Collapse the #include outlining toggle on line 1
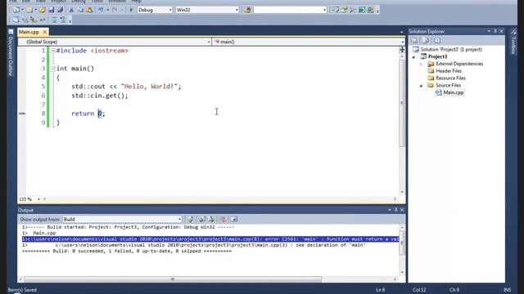Viewport: 524px width, 294px height. click(52, 51)
